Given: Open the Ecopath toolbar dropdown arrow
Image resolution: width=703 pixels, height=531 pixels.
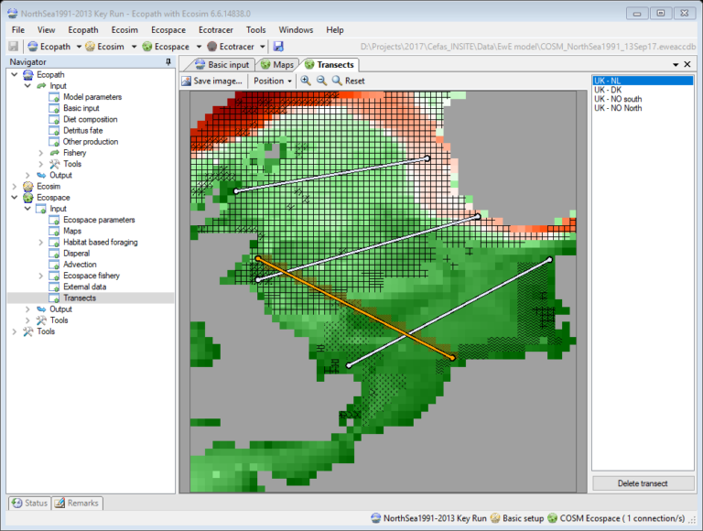Looking at the screenshot, I should 79,46.
